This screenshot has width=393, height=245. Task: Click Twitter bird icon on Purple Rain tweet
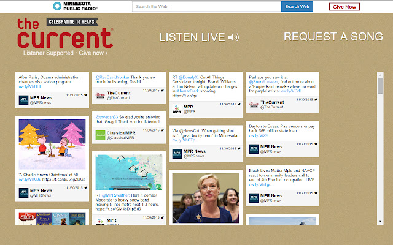tap(316, 99)
